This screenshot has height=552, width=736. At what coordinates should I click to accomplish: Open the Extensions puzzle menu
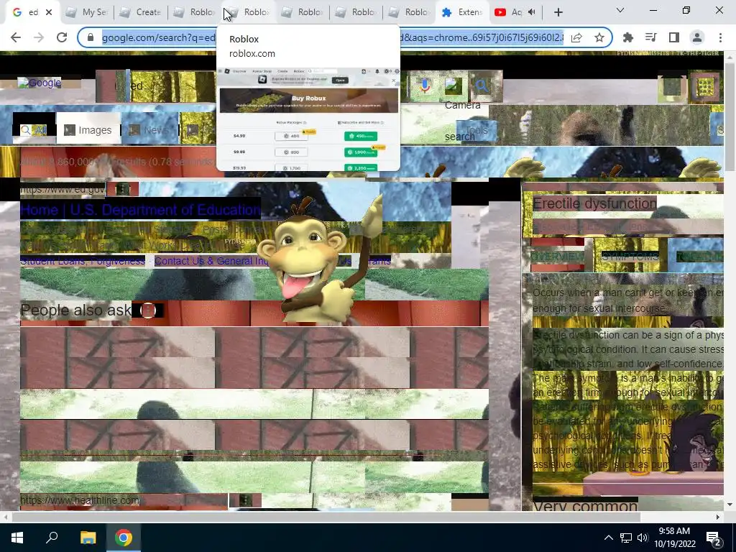point(627,37)
